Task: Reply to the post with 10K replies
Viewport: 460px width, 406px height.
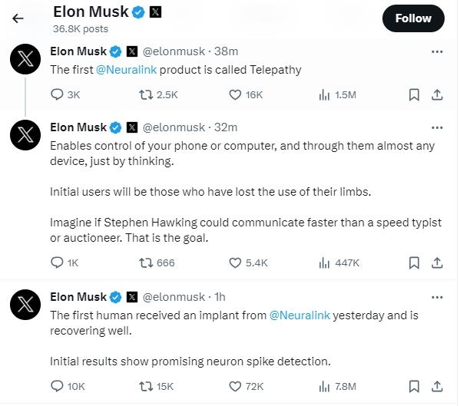Action: [x=68, y=386]
